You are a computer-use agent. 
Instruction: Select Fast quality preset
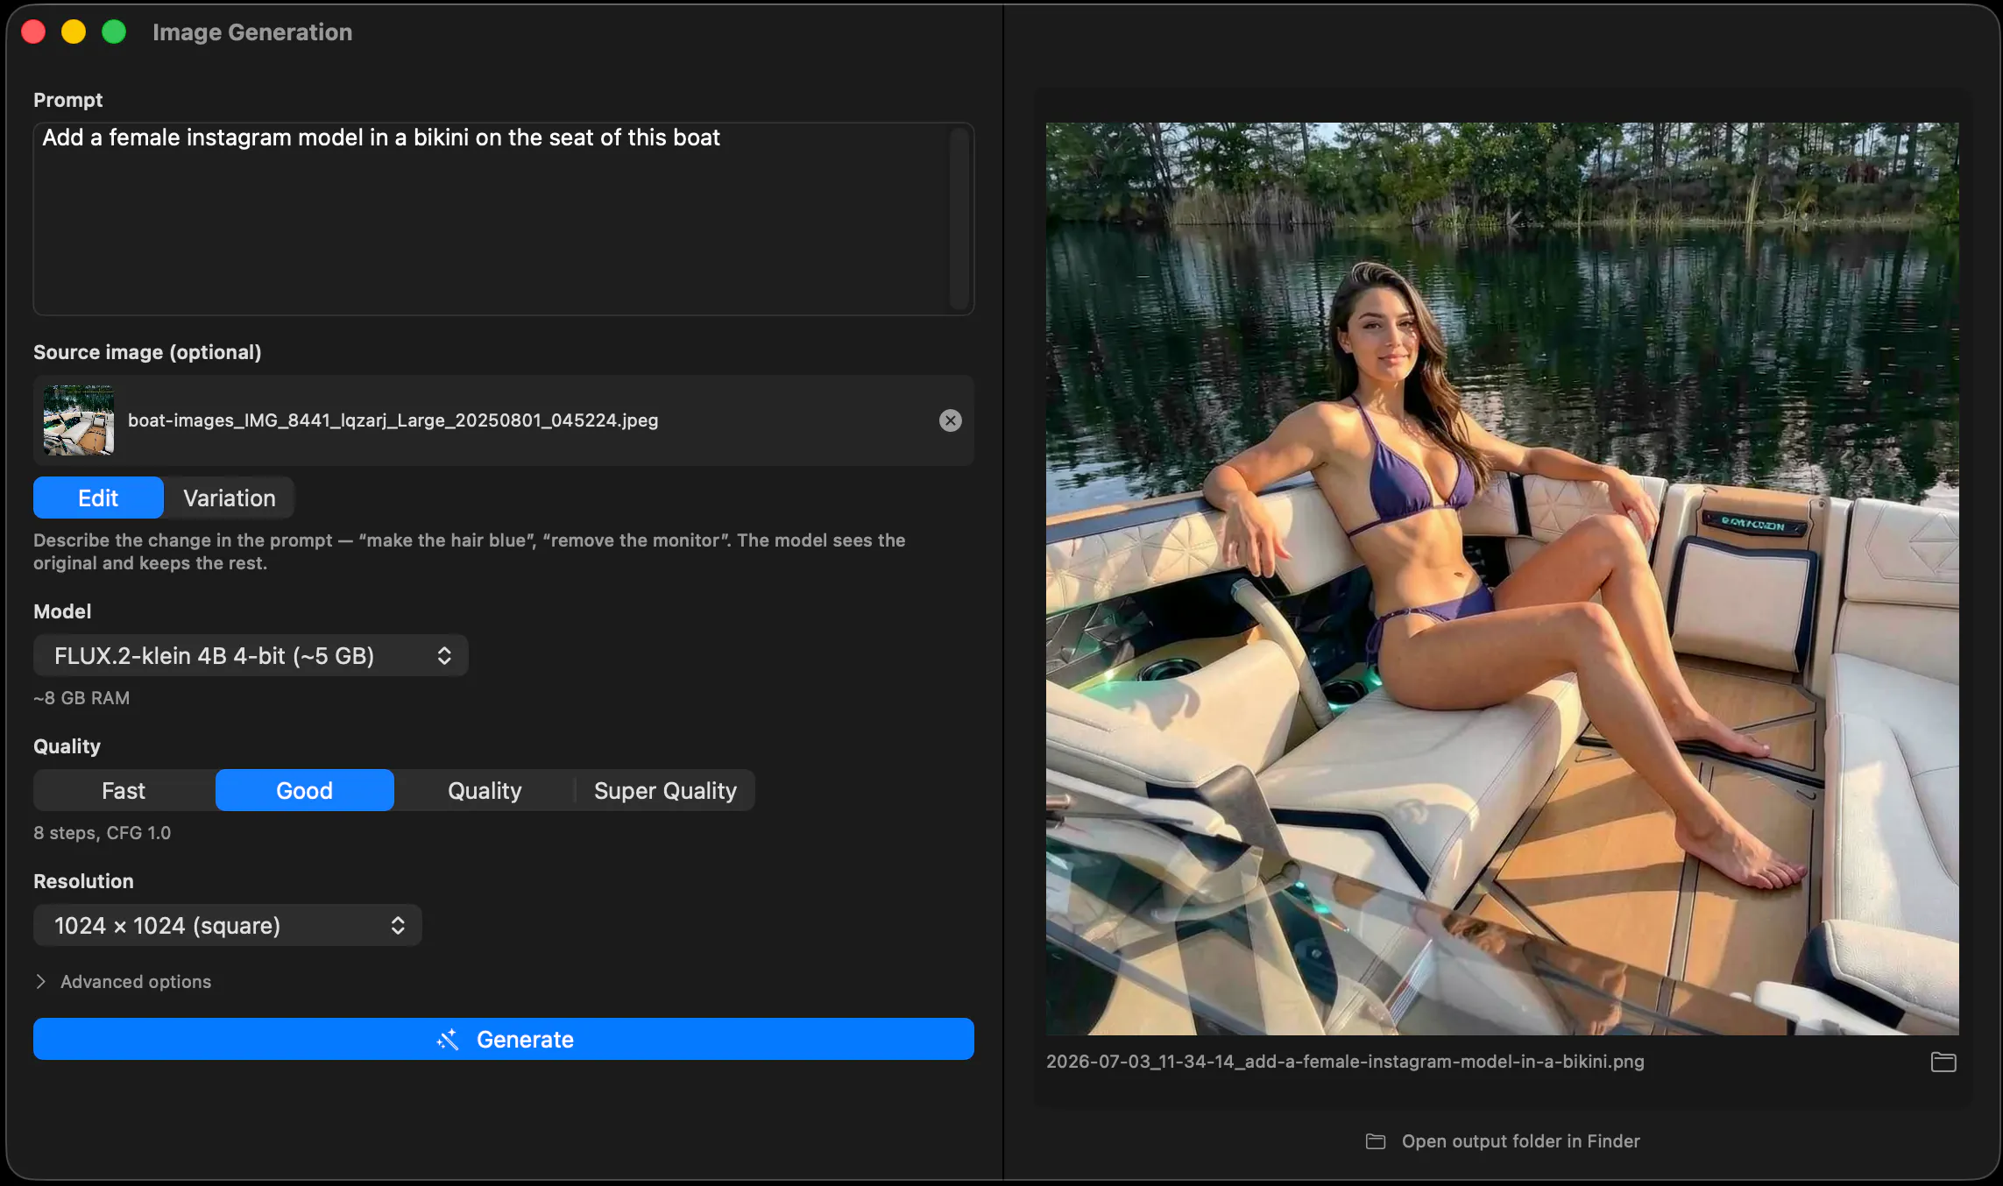pos(124,790)
